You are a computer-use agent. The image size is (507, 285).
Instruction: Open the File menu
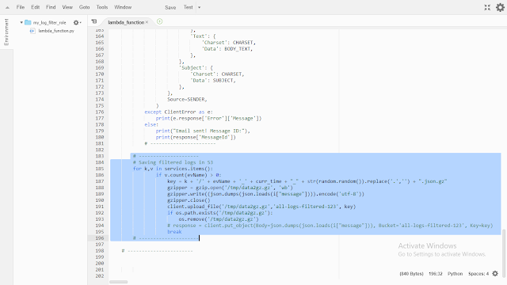(21, 7)
